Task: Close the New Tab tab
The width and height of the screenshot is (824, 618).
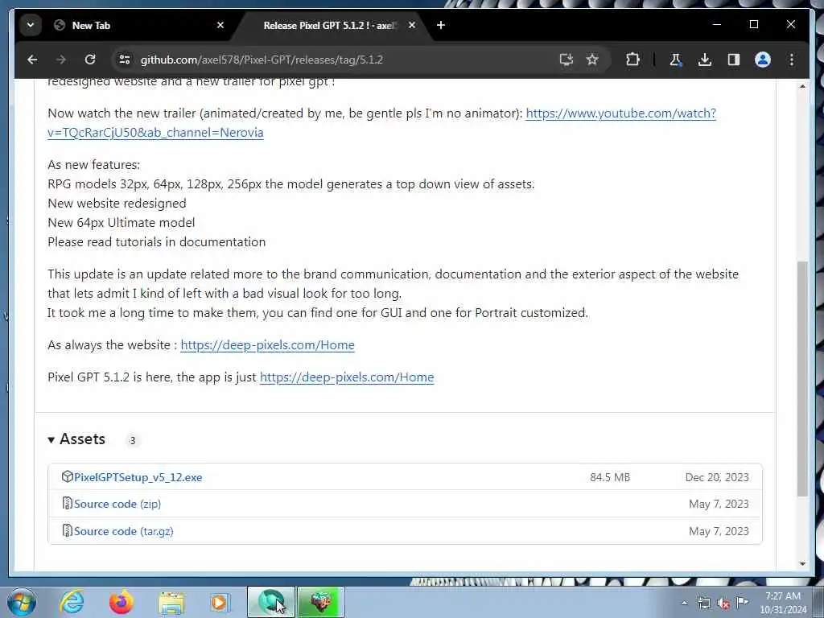Action: (x=220, y=25)
